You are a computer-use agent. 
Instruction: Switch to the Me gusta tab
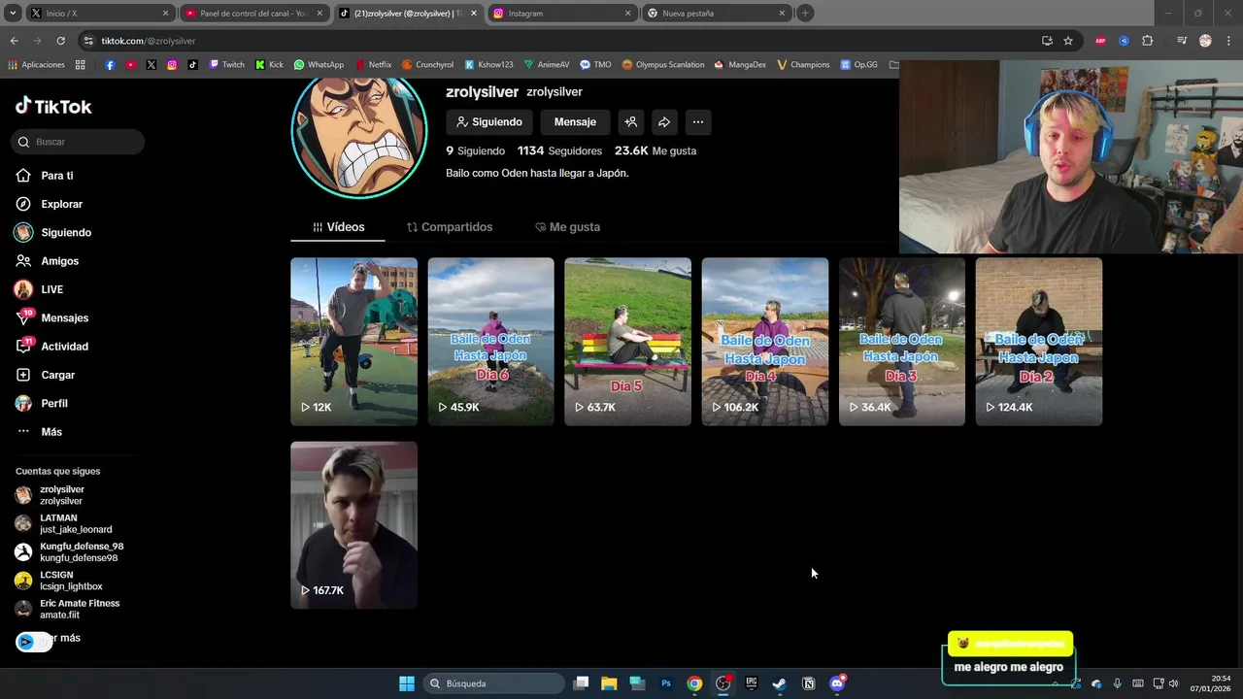click(x=568, y=227)
